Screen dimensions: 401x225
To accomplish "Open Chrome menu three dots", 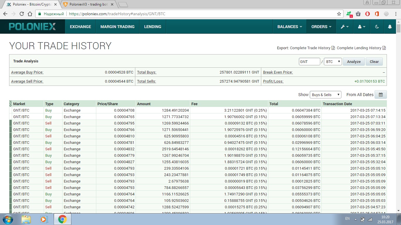I will [x=395, y=14].
